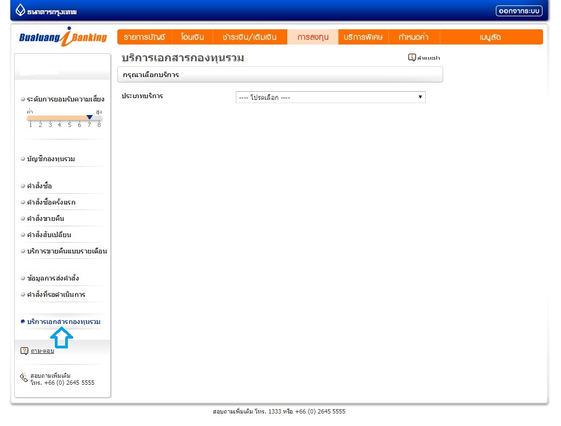This screenshot has width=561, height=426.
Task: Click the บริการเอกสารกองทุนรวม page heading
Action: click(x=183, y=58)
